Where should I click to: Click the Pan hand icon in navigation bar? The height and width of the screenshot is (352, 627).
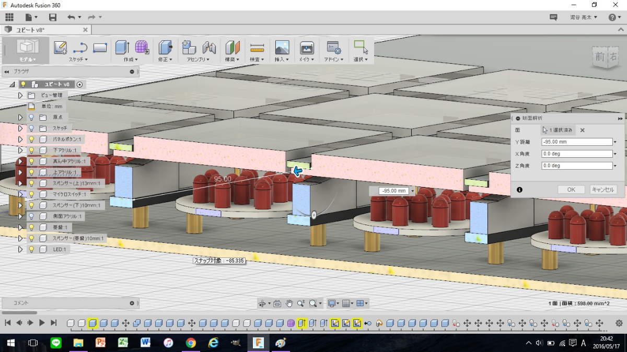(x=289, y=303)
